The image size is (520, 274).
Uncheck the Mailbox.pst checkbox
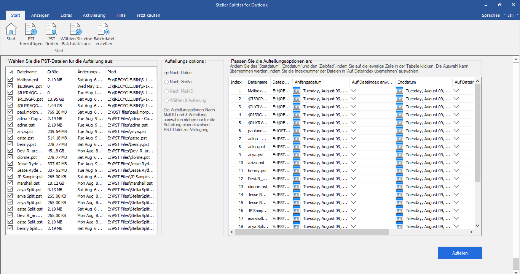tap(11, 80)
